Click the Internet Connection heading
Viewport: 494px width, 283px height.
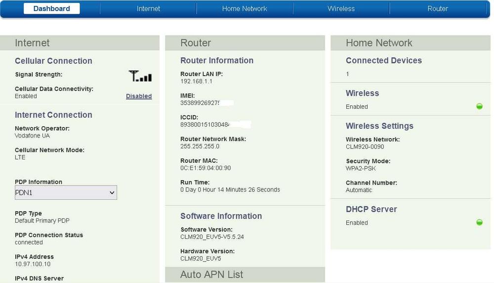pos(53,115)
